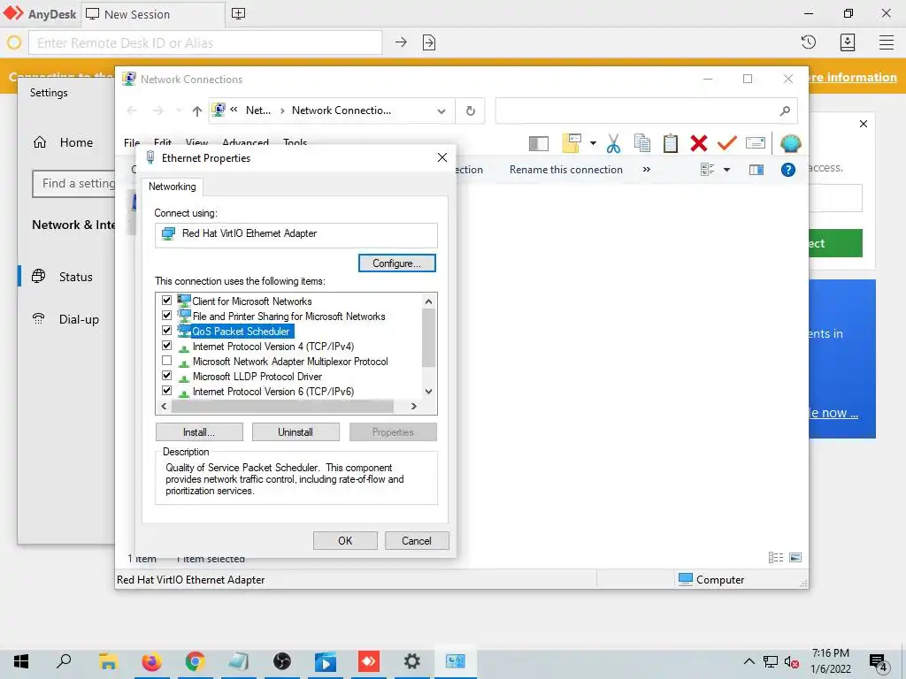Uncheck Internet Protocol Version 6 checkbox
Screen dimensions: 906x679
click(166, 390)
